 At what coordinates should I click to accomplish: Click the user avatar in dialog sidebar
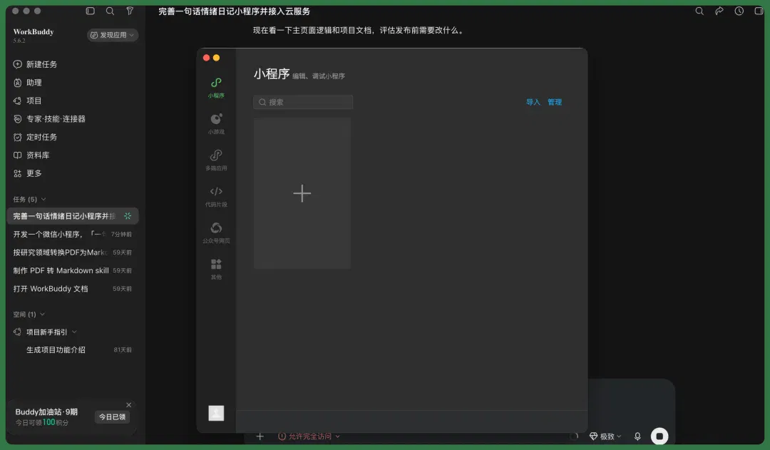pyautogui.click(x=216, y=413)
